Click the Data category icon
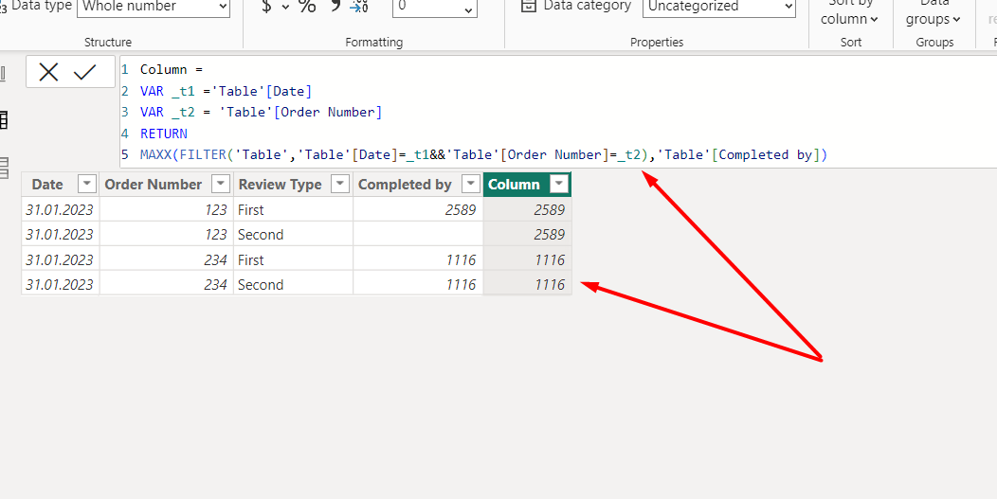 [528, 6]
